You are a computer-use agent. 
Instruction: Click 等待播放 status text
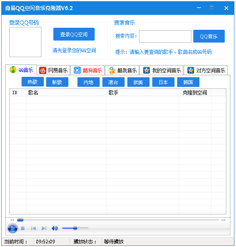pos(114,241)
